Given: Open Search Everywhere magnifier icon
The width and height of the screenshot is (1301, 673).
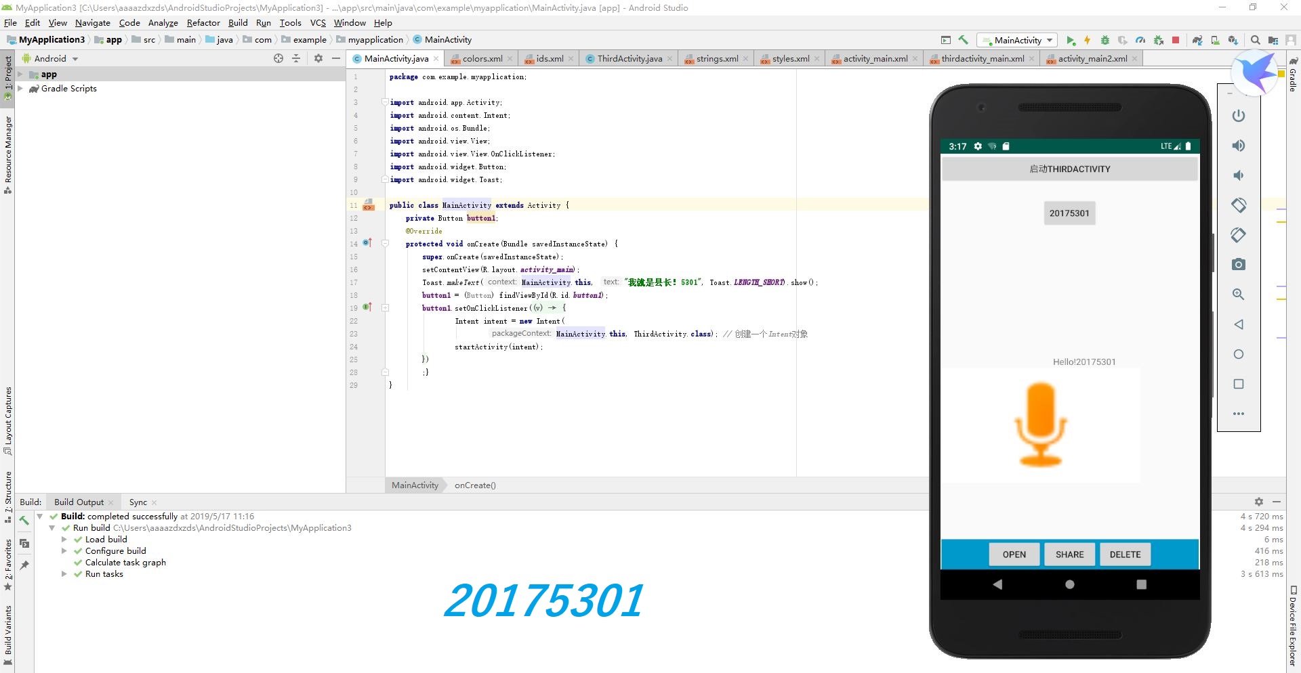Looking at the screenshot, I should coord(1255,41).
